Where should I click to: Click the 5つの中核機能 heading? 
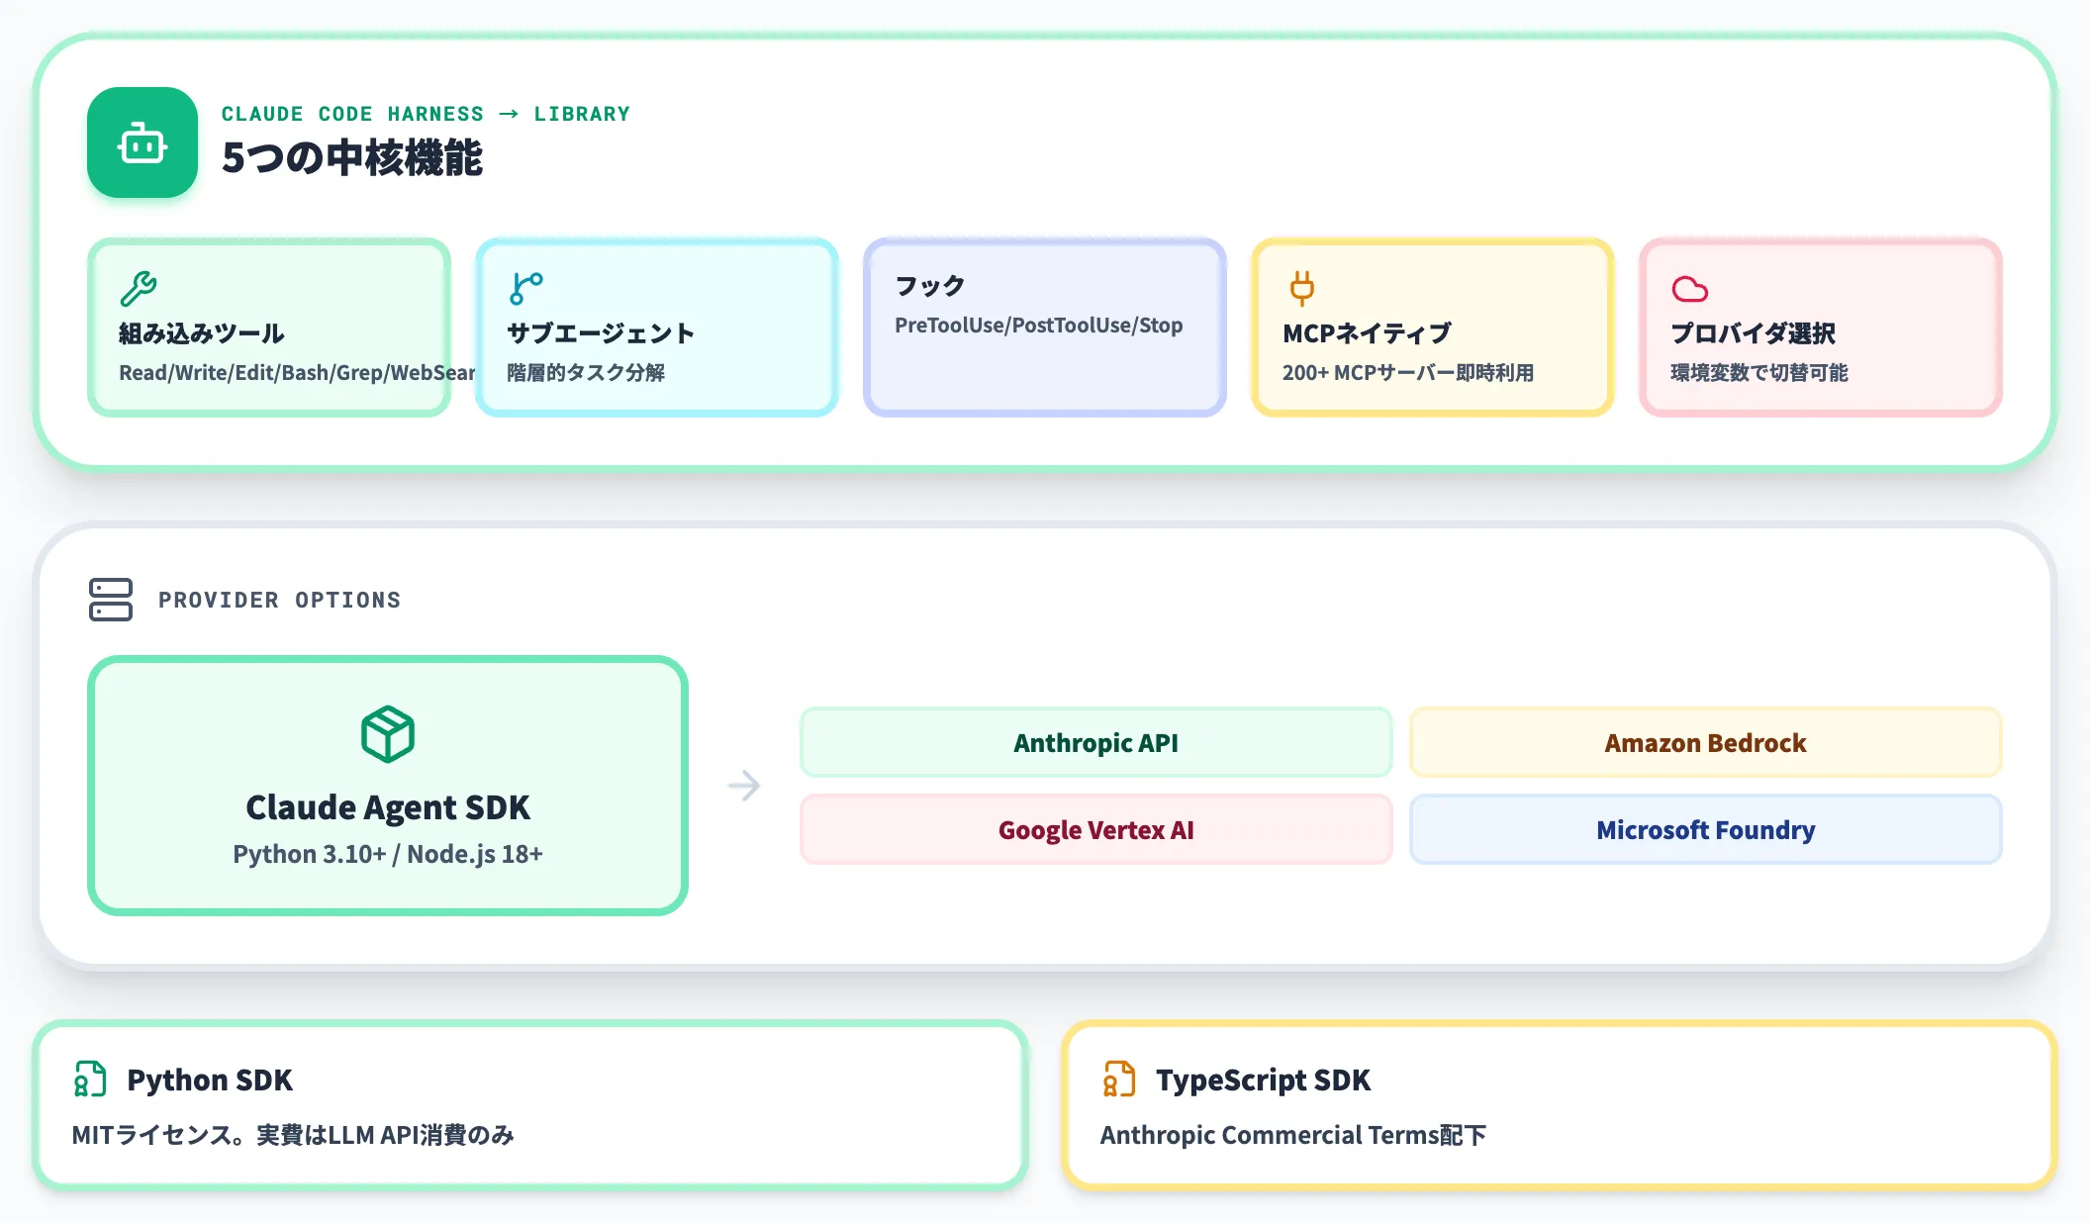tap(352, 157)
